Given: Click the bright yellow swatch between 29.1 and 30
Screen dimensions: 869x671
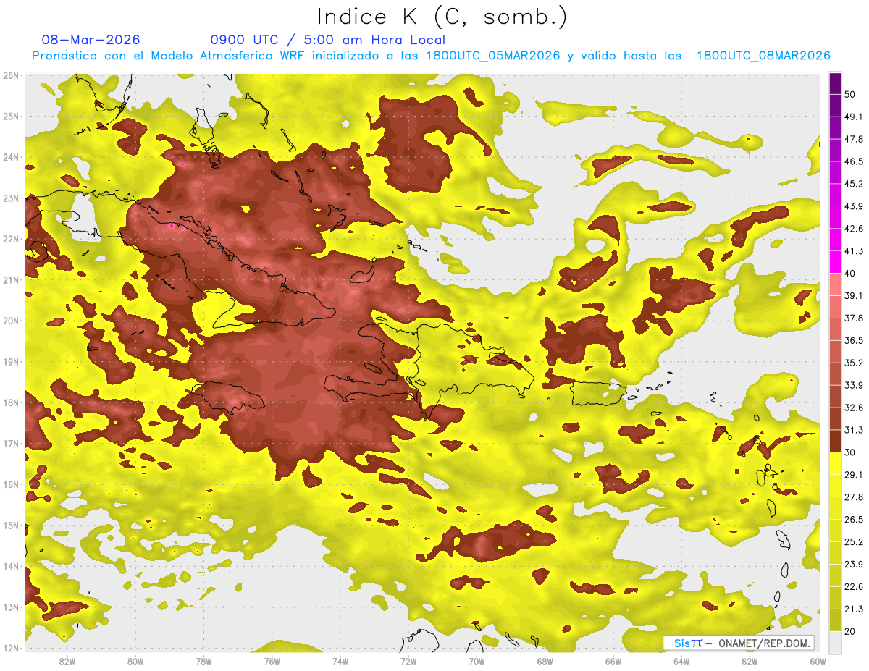Looking at the screenshot, I should [x=835, y=463].
